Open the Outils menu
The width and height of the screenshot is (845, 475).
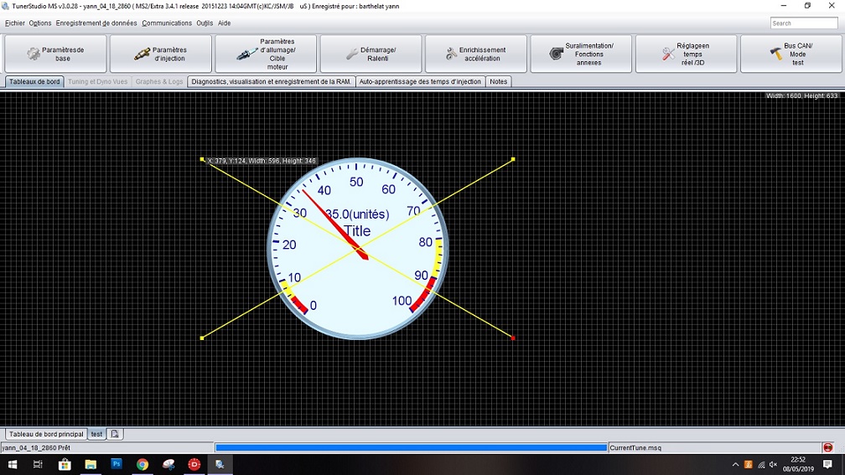205,23
